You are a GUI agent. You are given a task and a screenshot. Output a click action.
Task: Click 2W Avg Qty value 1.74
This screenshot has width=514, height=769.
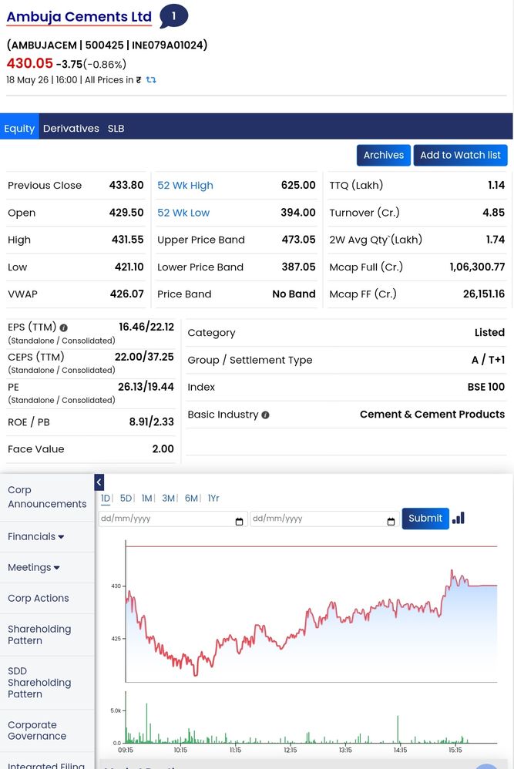(x=496, y=240)
